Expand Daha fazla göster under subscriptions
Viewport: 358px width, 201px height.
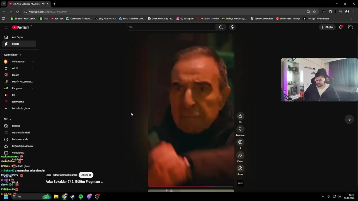(19, 108)
